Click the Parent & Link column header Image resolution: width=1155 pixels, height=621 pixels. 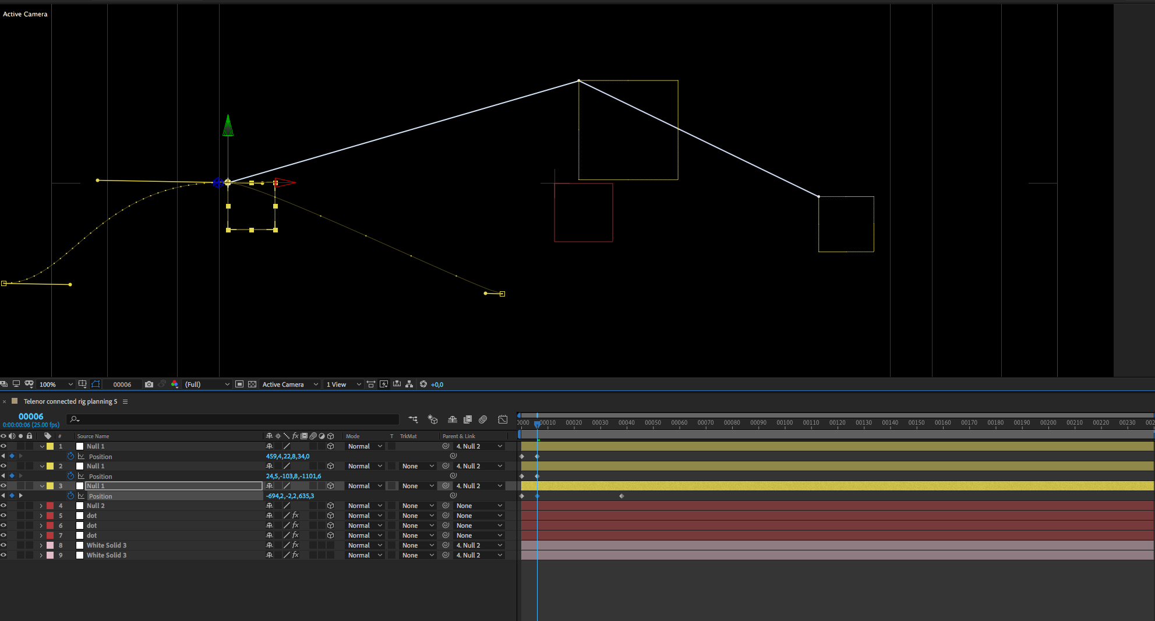point(459,436)
